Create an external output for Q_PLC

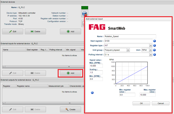(70, 110)
